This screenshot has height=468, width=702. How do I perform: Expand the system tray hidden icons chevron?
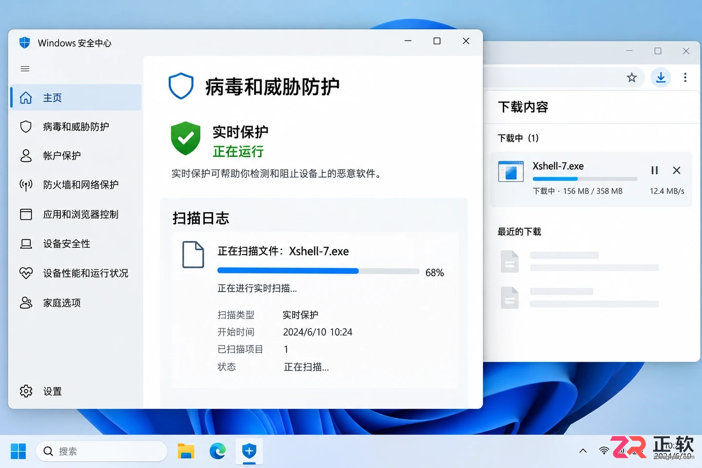tap(583, 451)
